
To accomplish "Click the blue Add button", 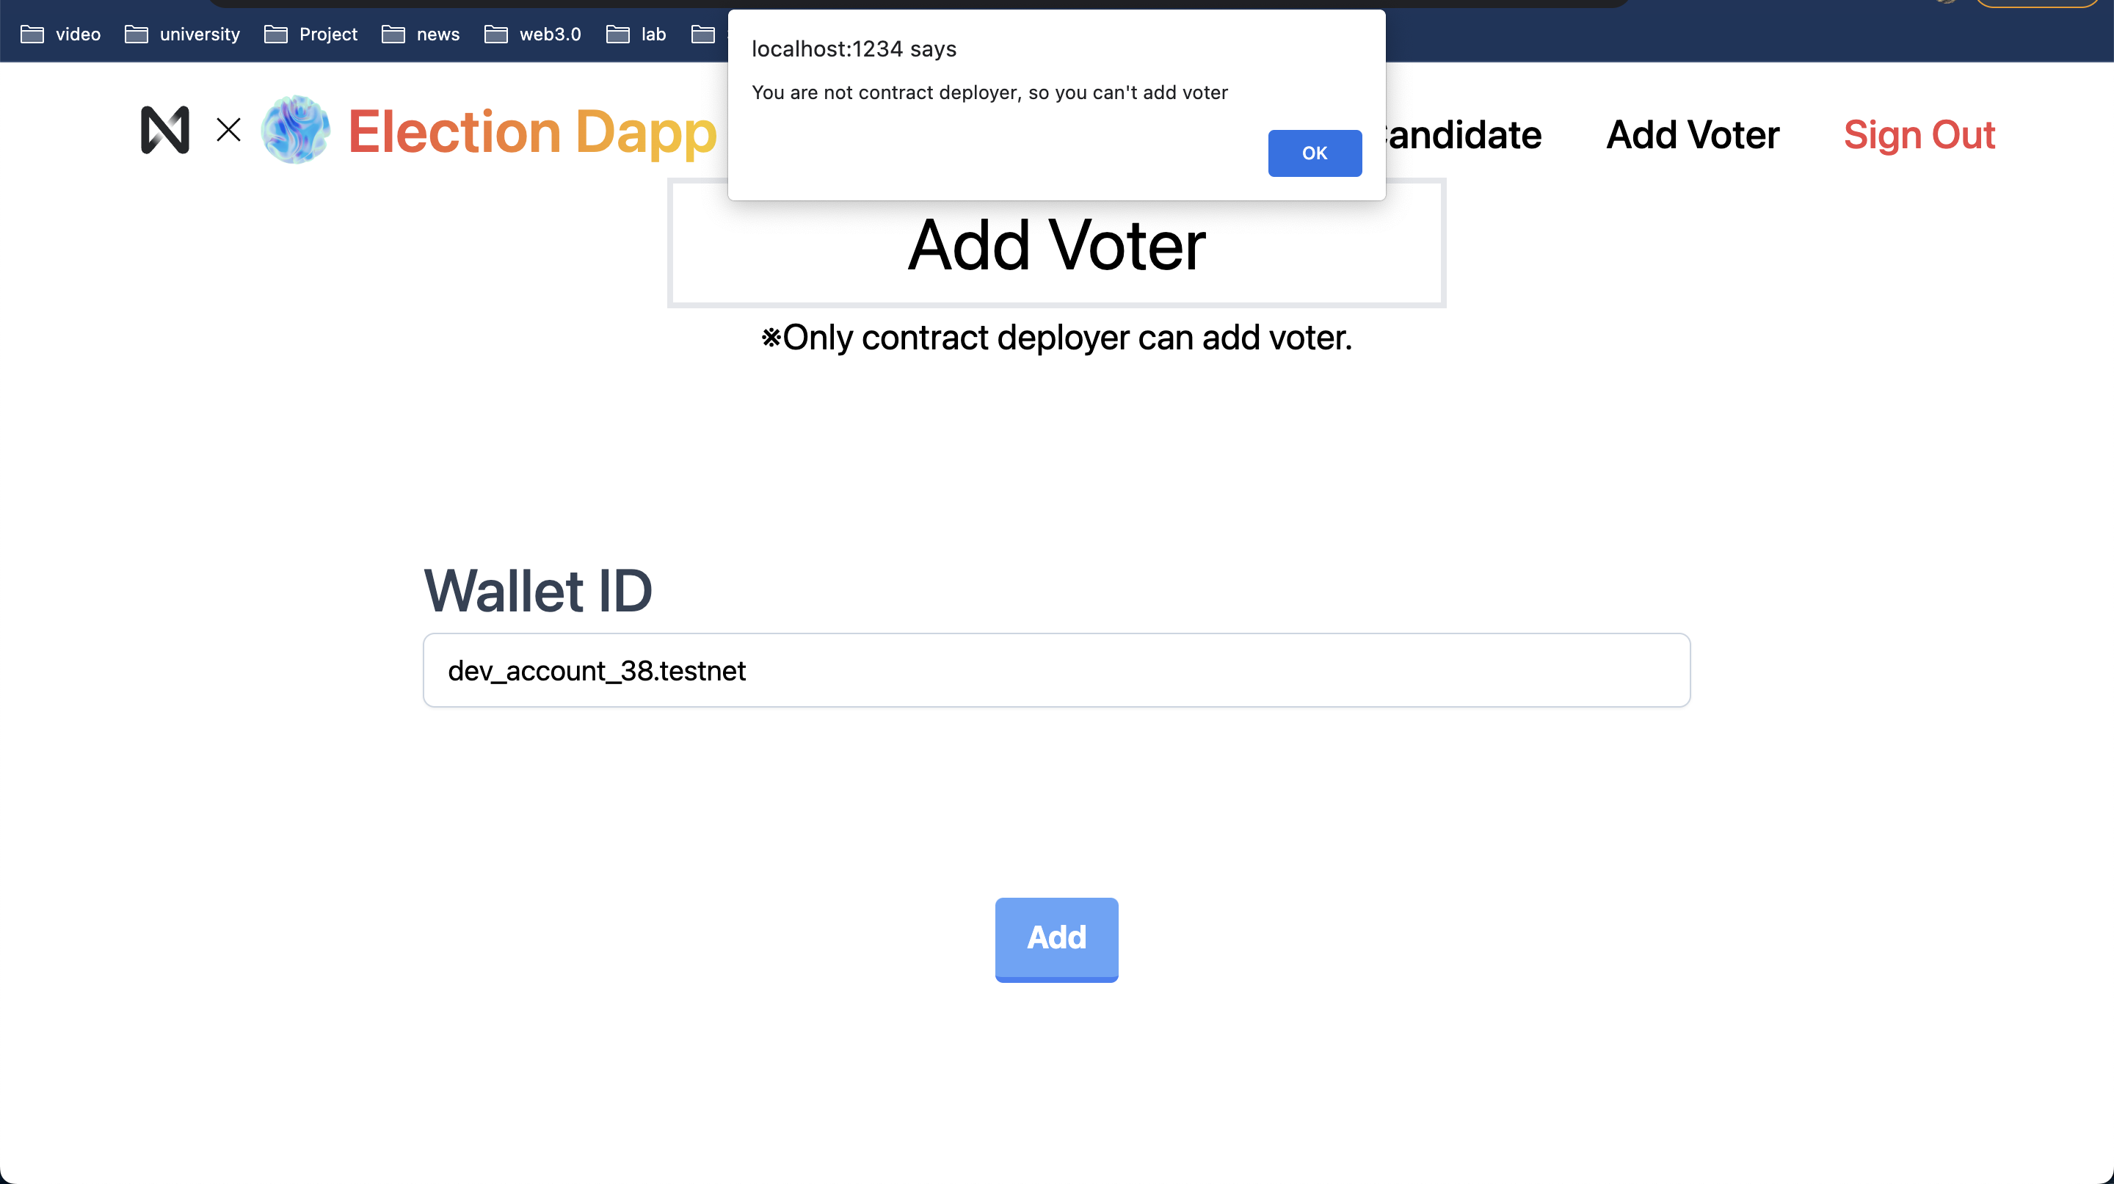I will point(1056,939).
